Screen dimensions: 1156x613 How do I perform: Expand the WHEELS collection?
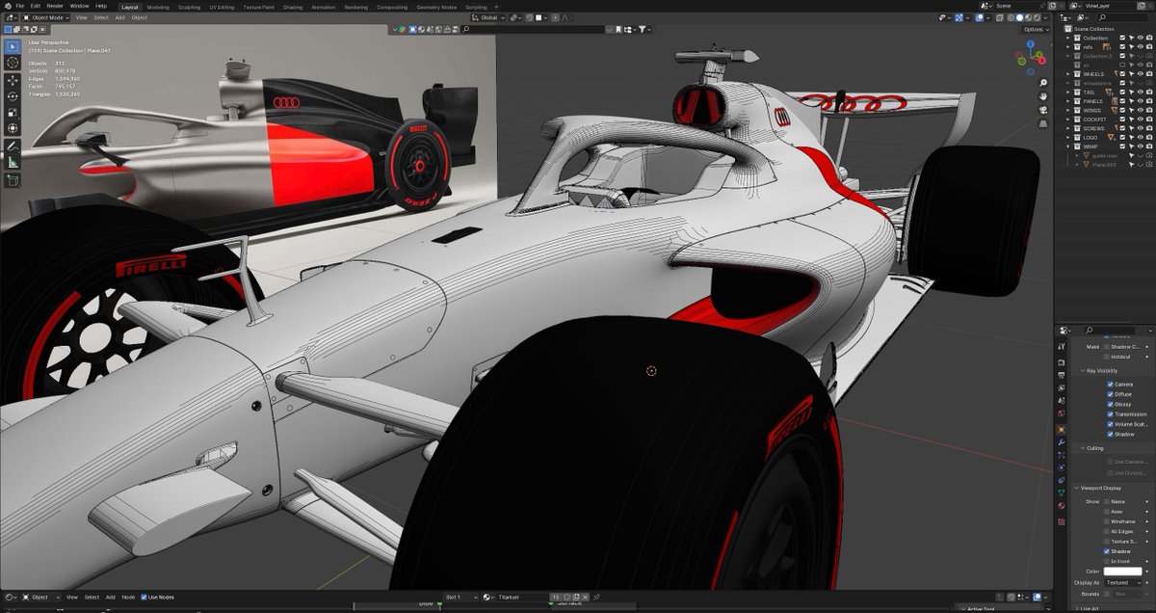[1067, 73]
